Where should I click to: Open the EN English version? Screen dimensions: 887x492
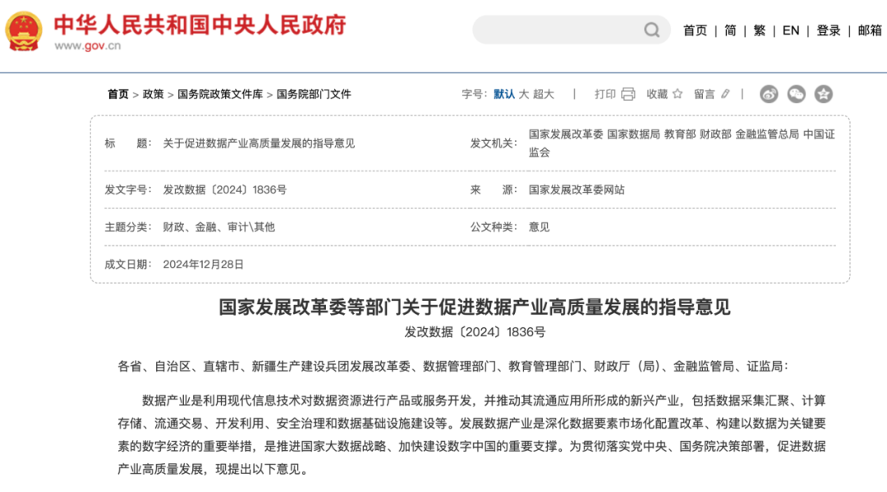point(791,30)
